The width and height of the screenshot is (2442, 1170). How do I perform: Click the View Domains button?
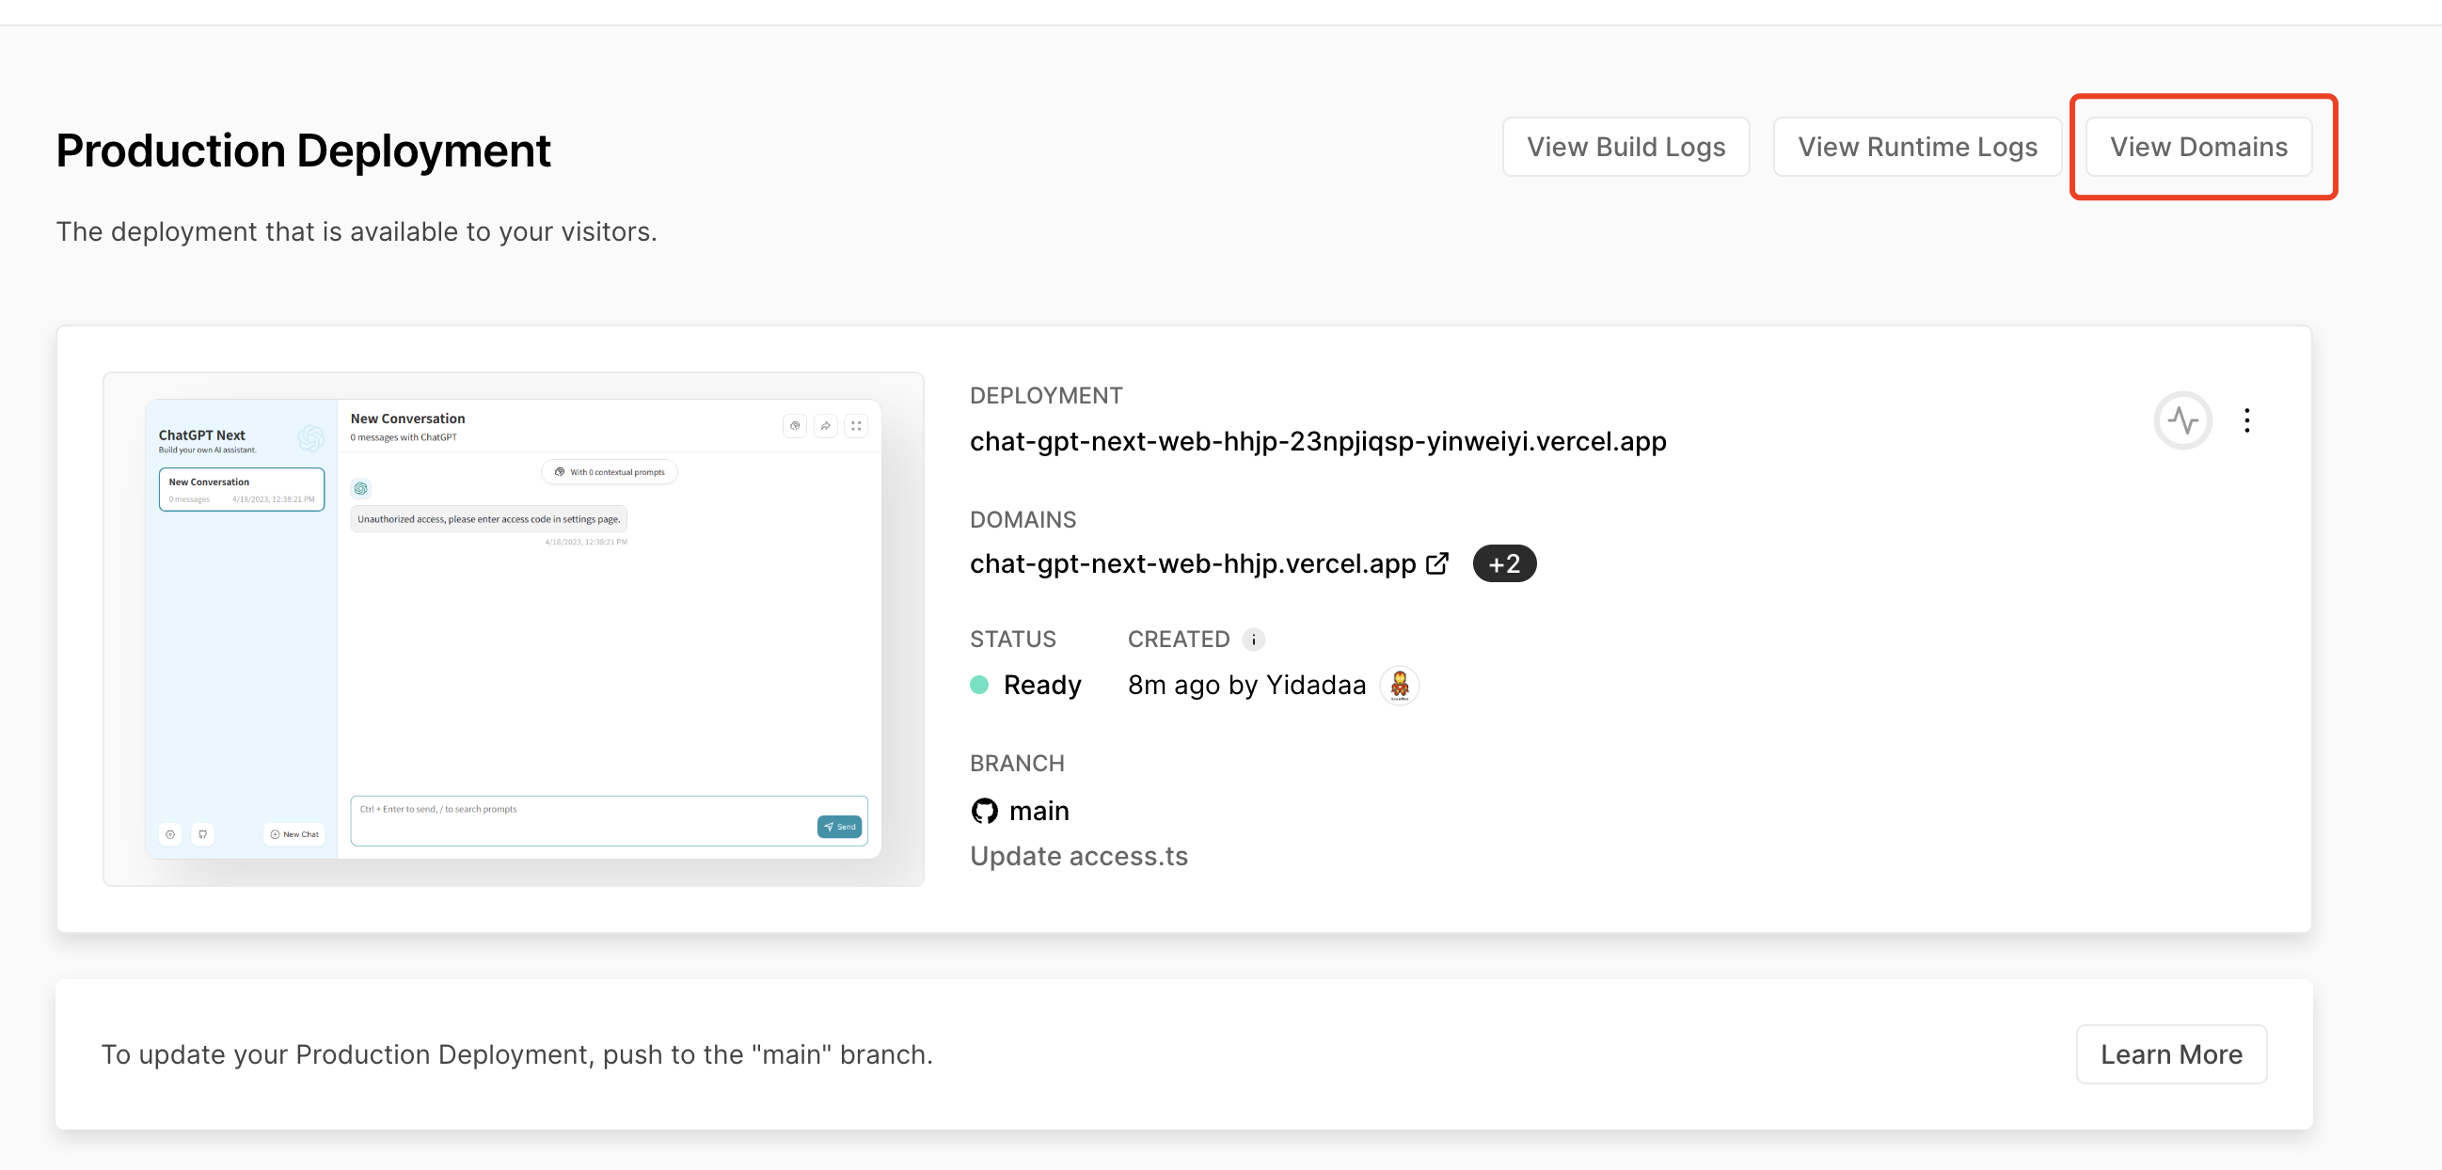tap(2197, 147)
